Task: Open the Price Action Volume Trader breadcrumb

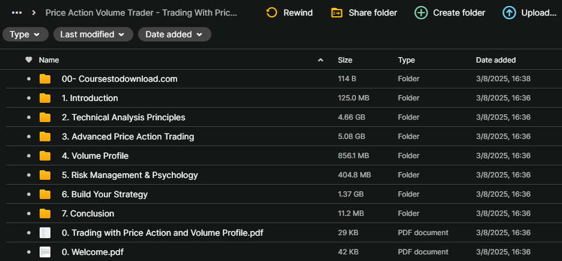Action: (141, 13)
